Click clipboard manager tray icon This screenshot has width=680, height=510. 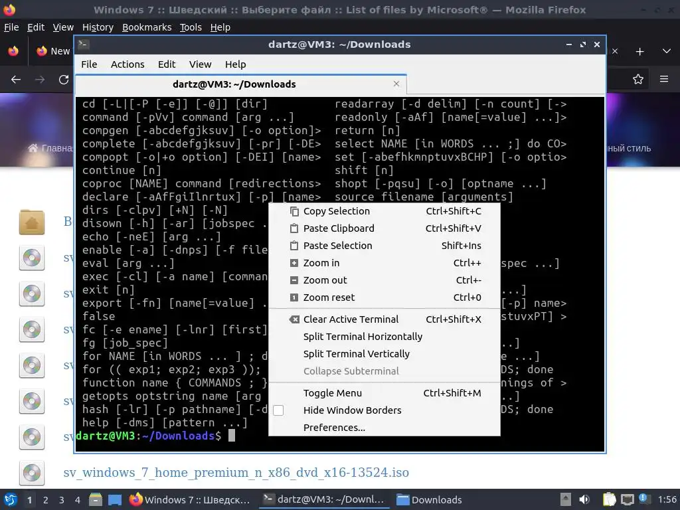click(610, 499)
